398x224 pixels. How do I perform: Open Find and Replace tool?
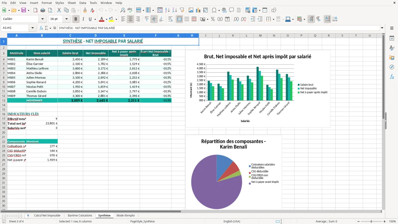[123, 10]
